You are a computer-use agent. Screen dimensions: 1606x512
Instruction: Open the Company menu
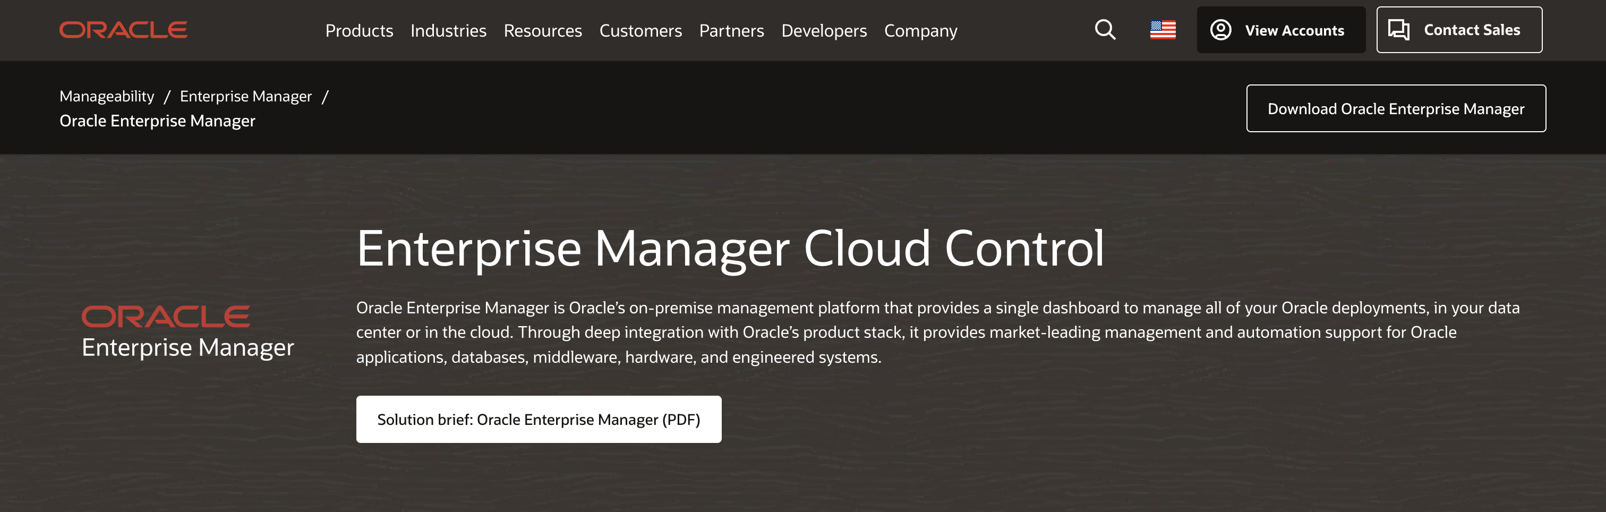(x=920, y=31)
